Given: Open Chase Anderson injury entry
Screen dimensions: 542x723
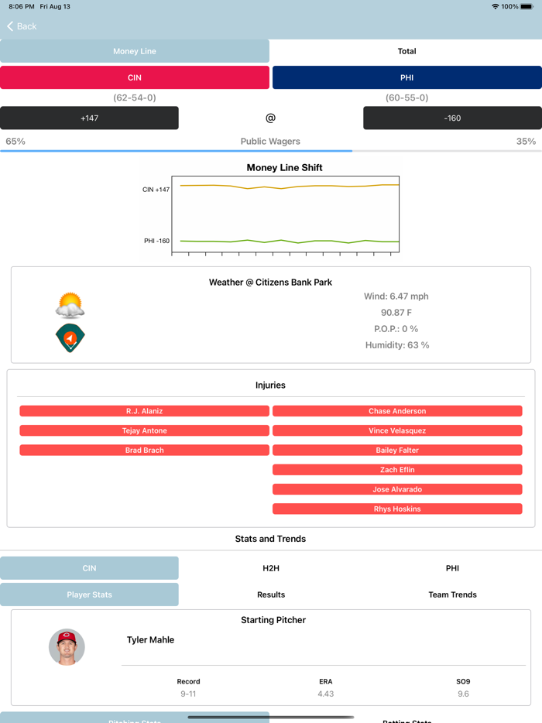Looking at the screenshot, I should click(x=397, y=411).
